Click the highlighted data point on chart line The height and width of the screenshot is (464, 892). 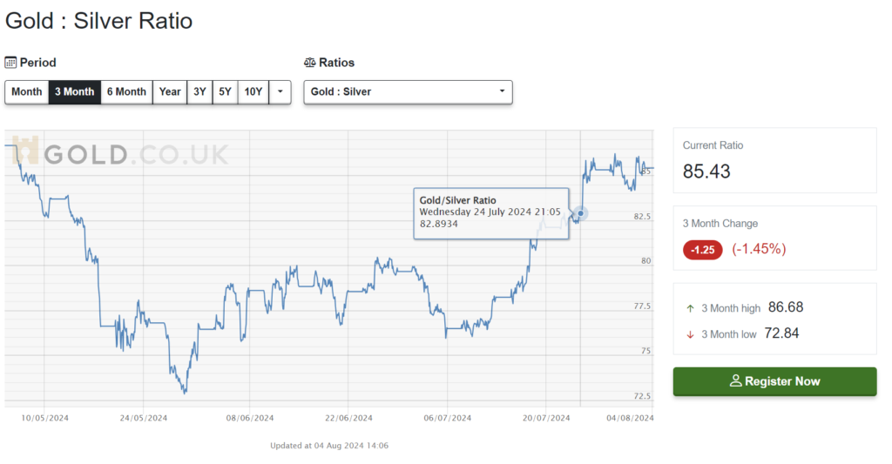581,212
